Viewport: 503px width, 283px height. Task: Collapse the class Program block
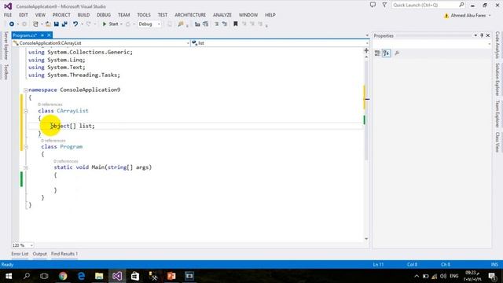26,147
